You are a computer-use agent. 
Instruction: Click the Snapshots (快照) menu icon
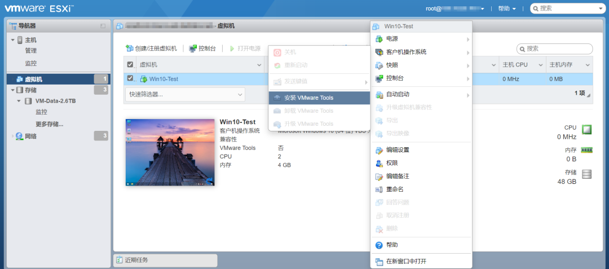click(x=379, y=65)
